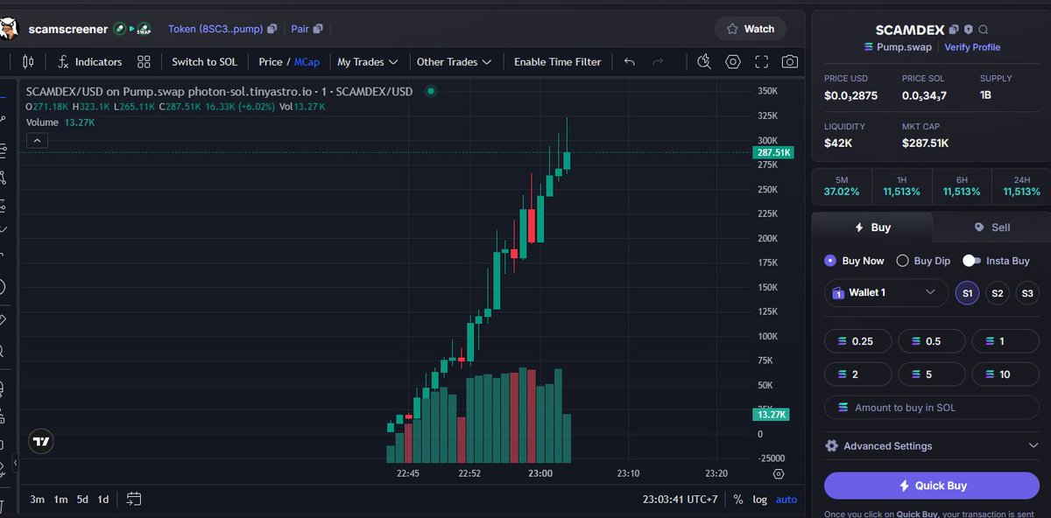Copy the Pair address
The image size is (1051, 518).
pyautogui.click(x=318, y=29)
